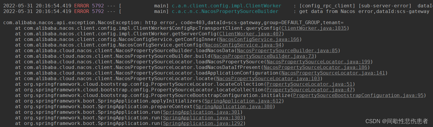Click 'PropertySourceBootstrapConfiguration.initialize' stack trace text
Screen dimensions: 433x127
[x=221, y=95]
